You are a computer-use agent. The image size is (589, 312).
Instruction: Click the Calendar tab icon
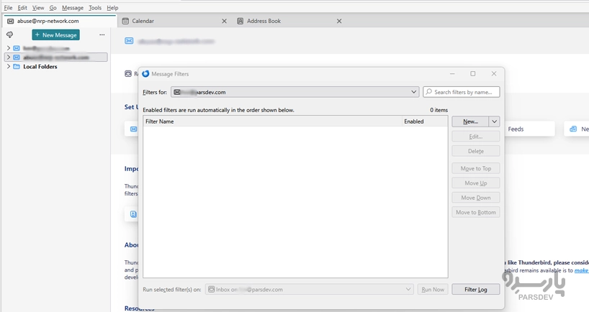coord(126,21)
